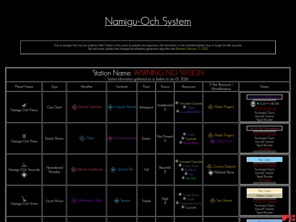The image size is (296, 222).
Task: Click NO P.O.I. Found in Secunda notes
Action: [x=264, y=166]
